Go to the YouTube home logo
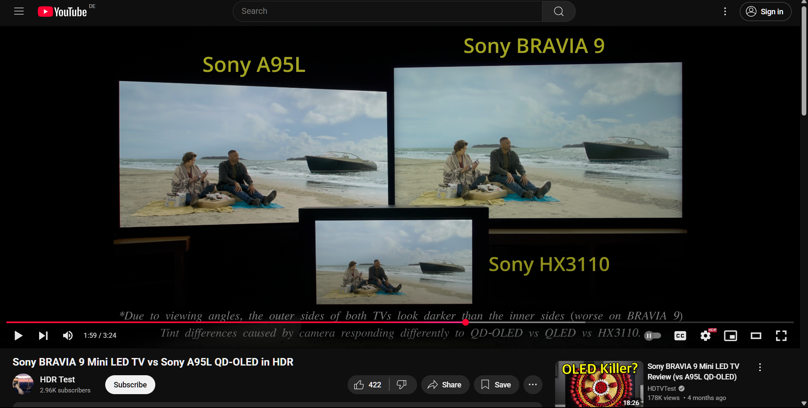808x408 pixels. 62,11
